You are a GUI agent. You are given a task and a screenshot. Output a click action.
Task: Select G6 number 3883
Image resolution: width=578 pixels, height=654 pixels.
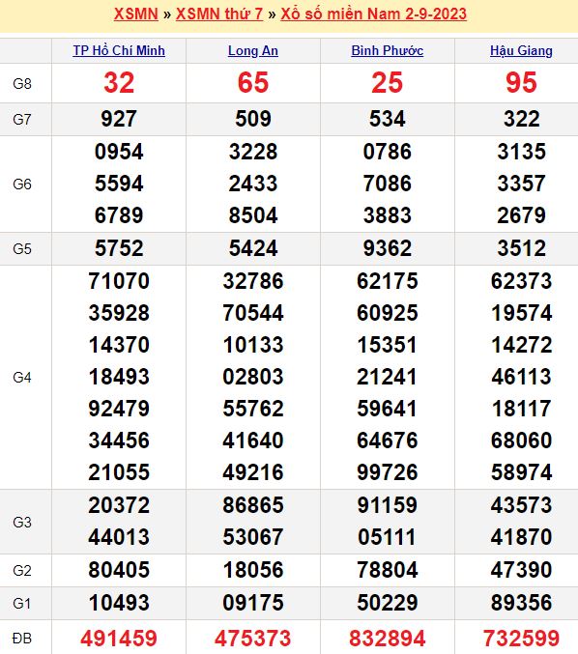point(388,215)
